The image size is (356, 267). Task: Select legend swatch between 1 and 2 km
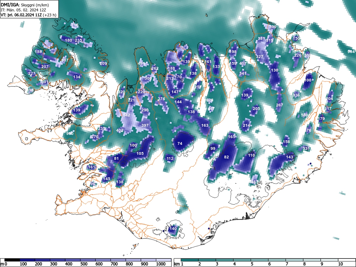click(190, 260)
